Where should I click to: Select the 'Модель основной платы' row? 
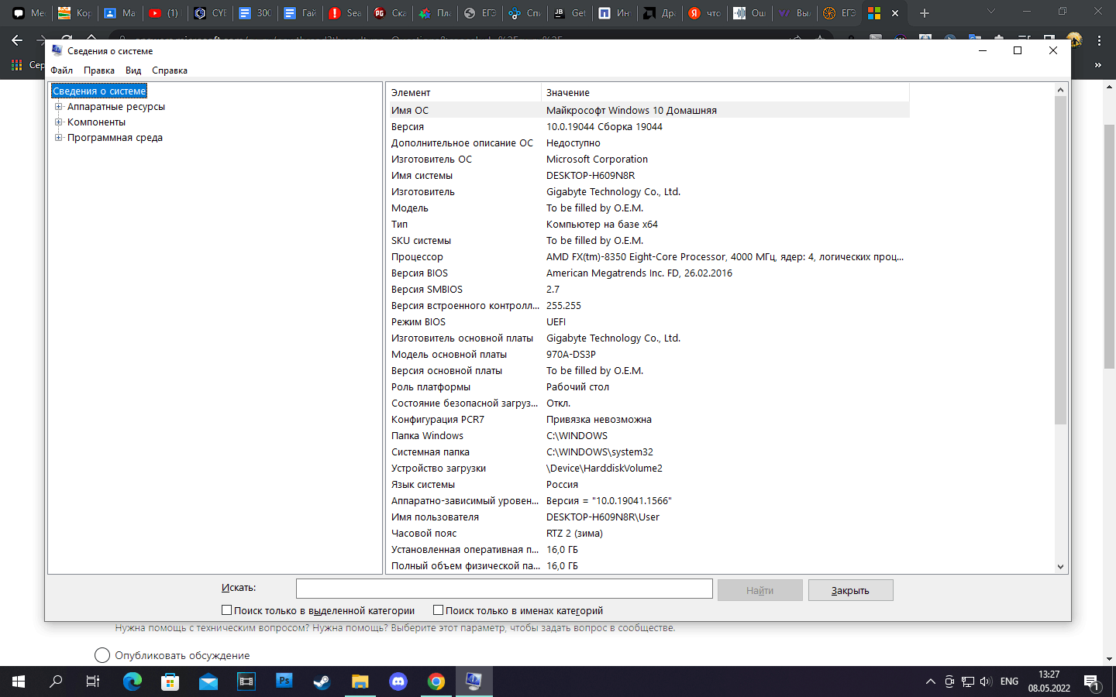pos(648,354)
